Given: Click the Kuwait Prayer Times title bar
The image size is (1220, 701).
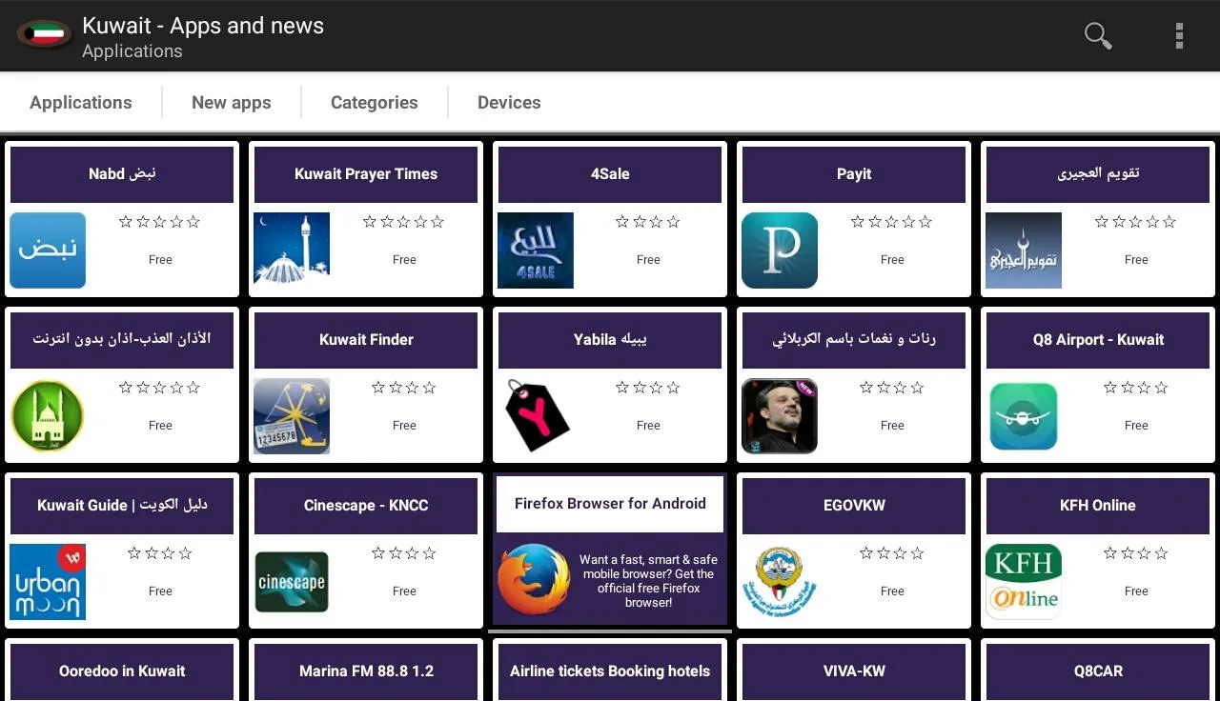Looking at the screenshot, I should [366, 174].
